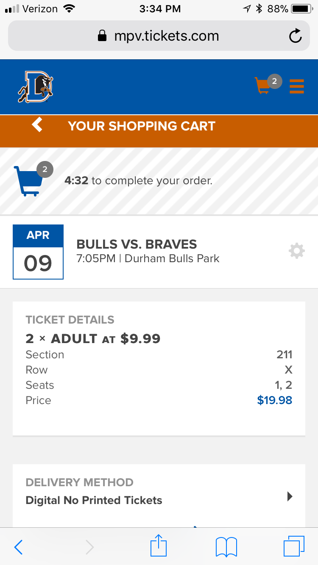Show open Safari tabs

pos(293,546)
